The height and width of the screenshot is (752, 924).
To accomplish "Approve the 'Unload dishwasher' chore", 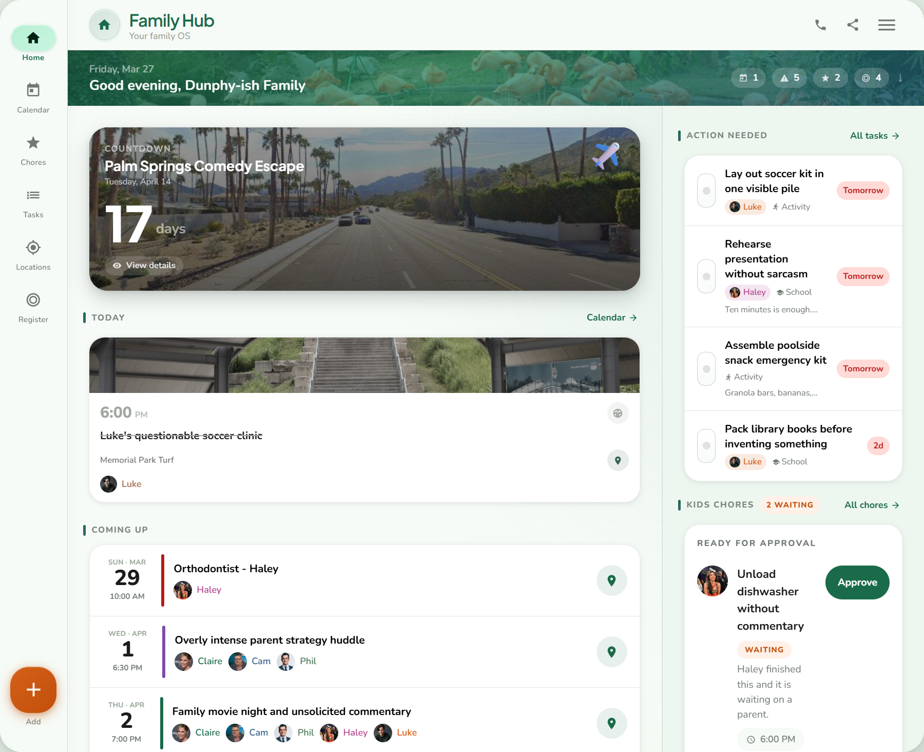I will (x=857, y=582).
